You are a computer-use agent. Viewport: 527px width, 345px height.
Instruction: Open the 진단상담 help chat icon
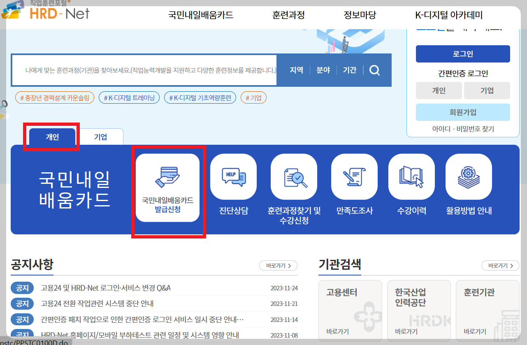233,177
